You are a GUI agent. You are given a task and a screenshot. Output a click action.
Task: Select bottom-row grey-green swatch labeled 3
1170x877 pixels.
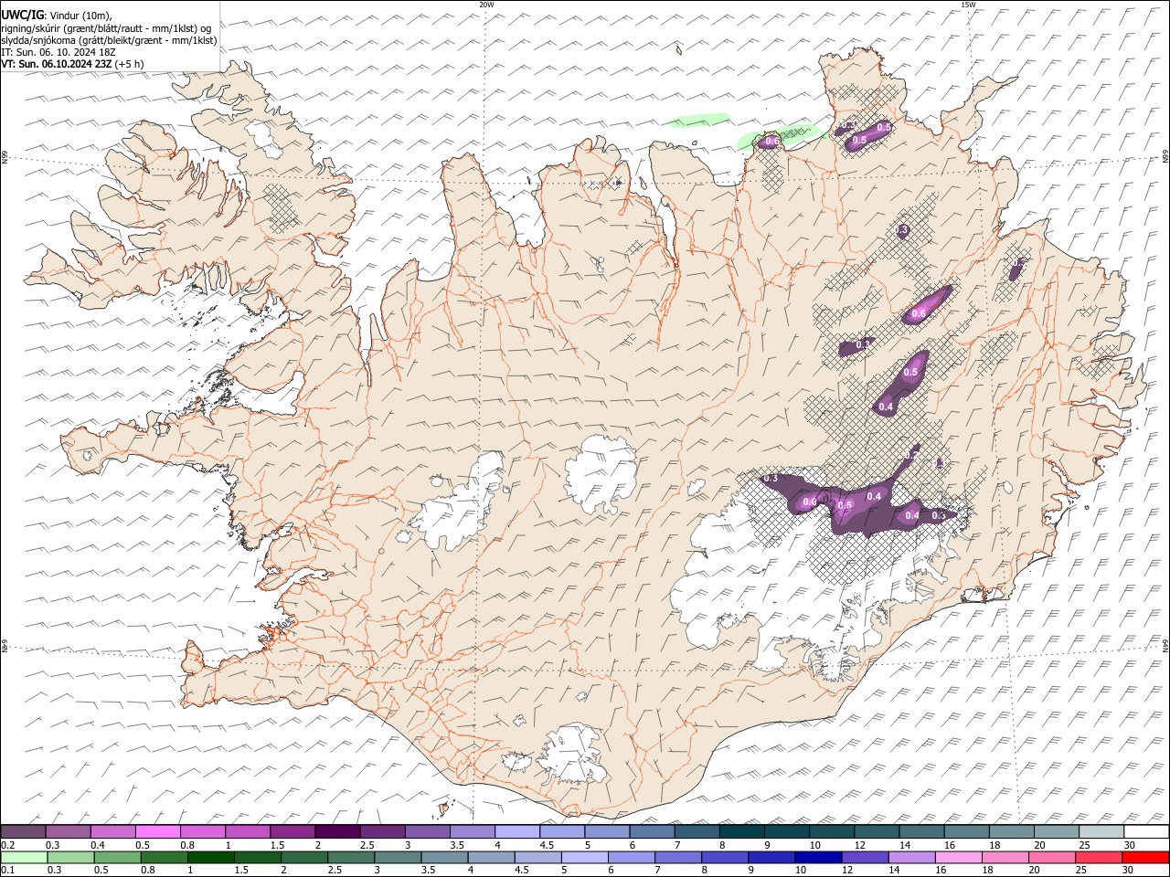pyautogui.click(x=398, y=857)
